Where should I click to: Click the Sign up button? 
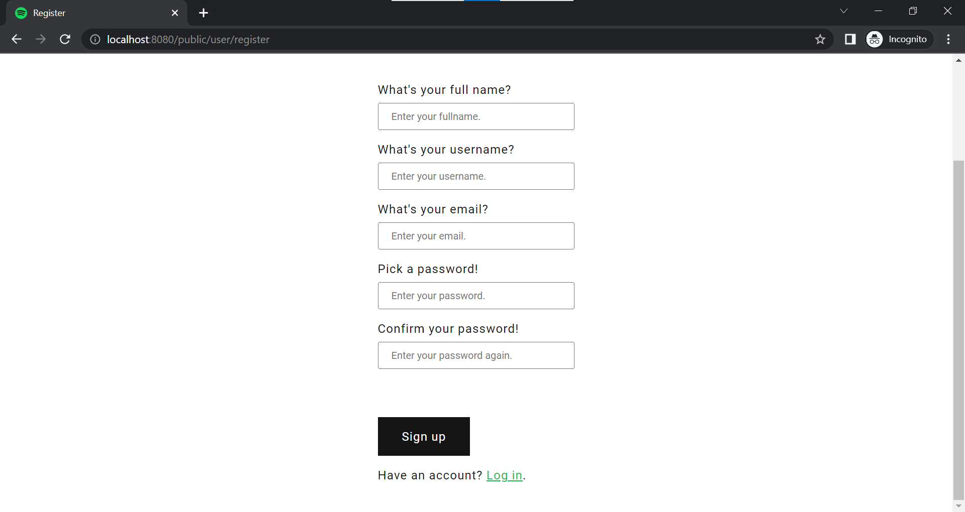[424, 436]
